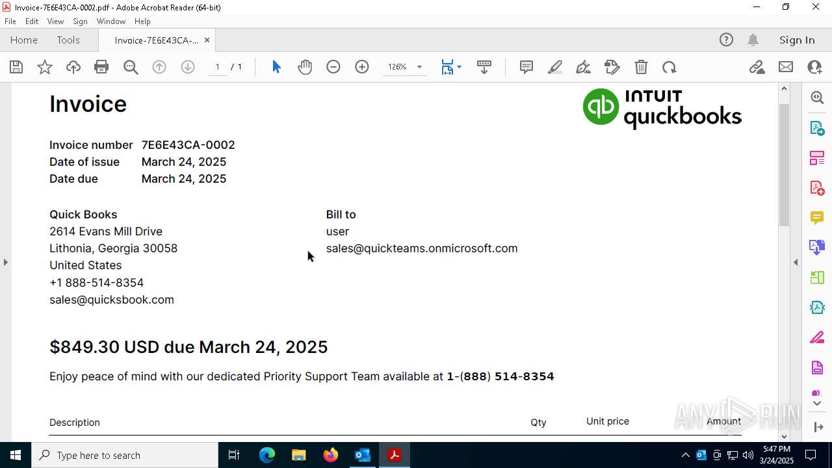Viewport: 832px width, 468px height.
Task: Activate the selection arrow tool
Action: 276,67
